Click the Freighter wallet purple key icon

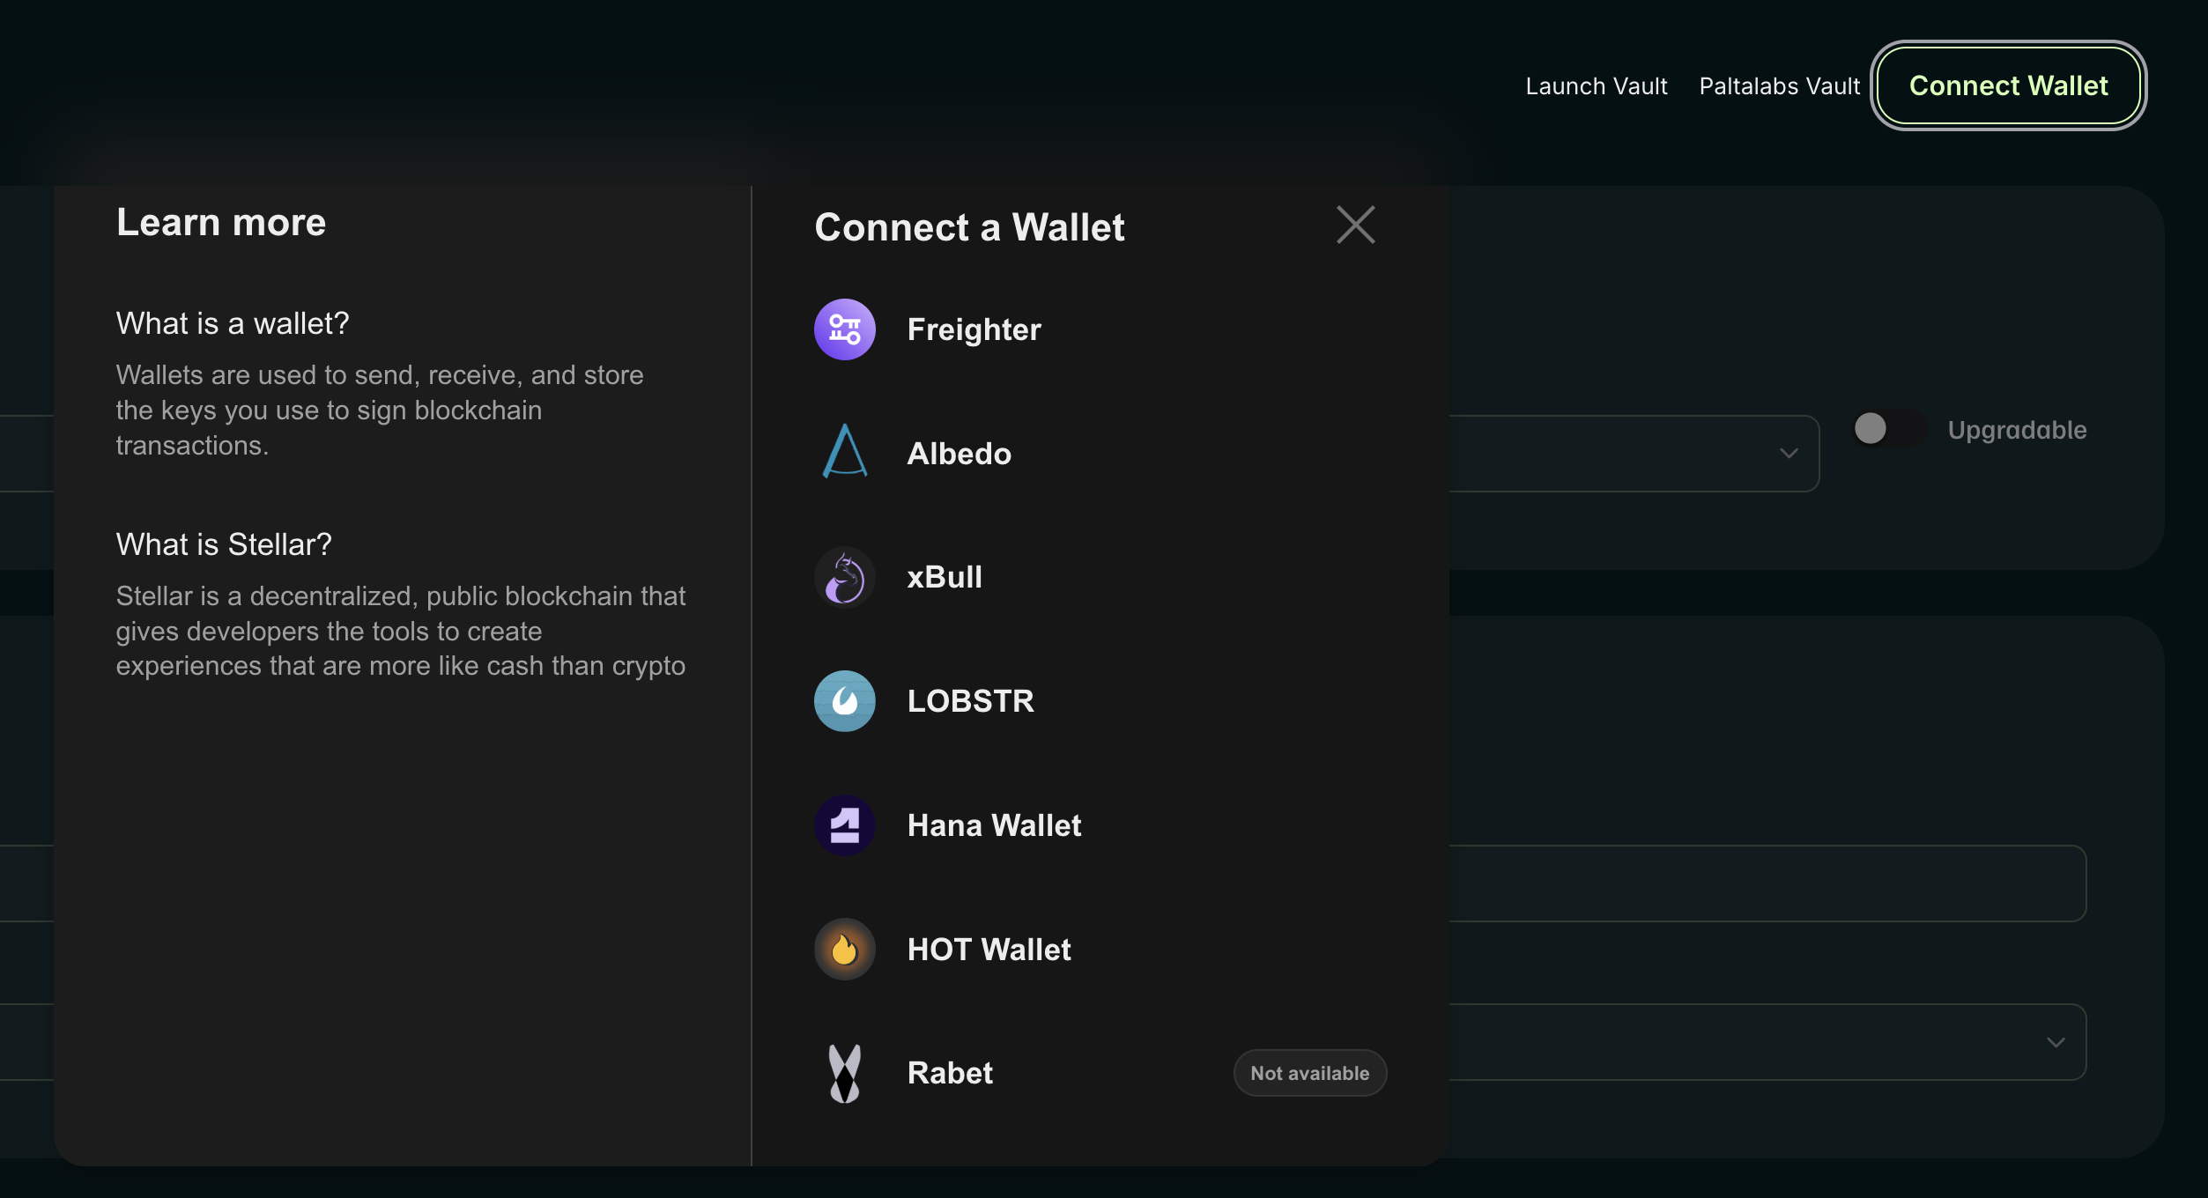(x=844, y=329)
